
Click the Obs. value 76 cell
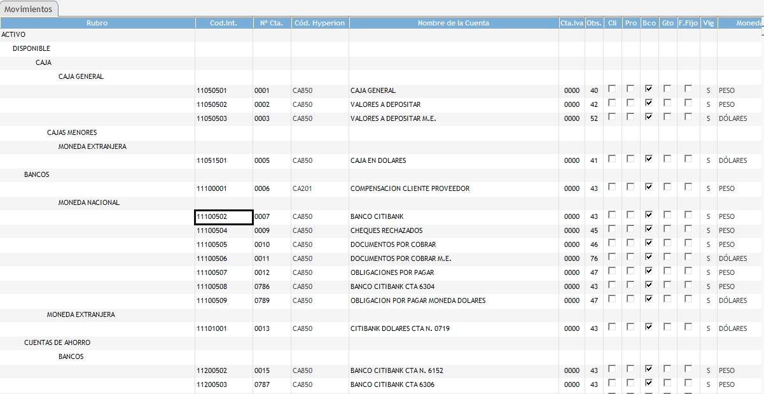(594, 258)
